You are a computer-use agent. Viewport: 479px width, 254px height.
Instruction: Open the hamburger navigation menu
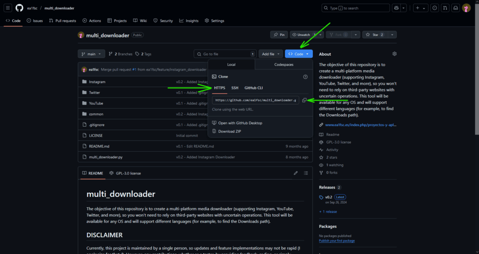pyautogui.click(x=8, y=8)
